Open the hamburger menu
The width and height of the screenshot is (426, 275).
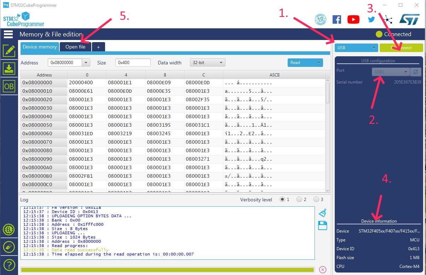click(8, 34)
